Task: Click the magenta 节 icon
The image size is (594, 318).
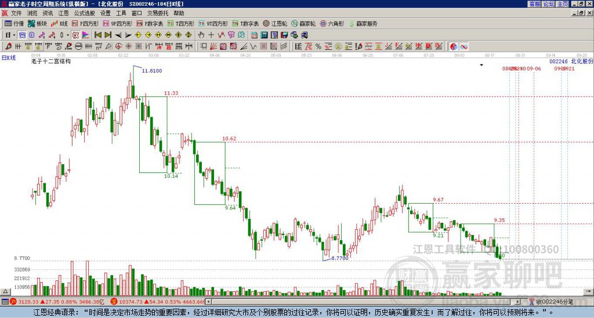Action: click(x=231, y=35)
